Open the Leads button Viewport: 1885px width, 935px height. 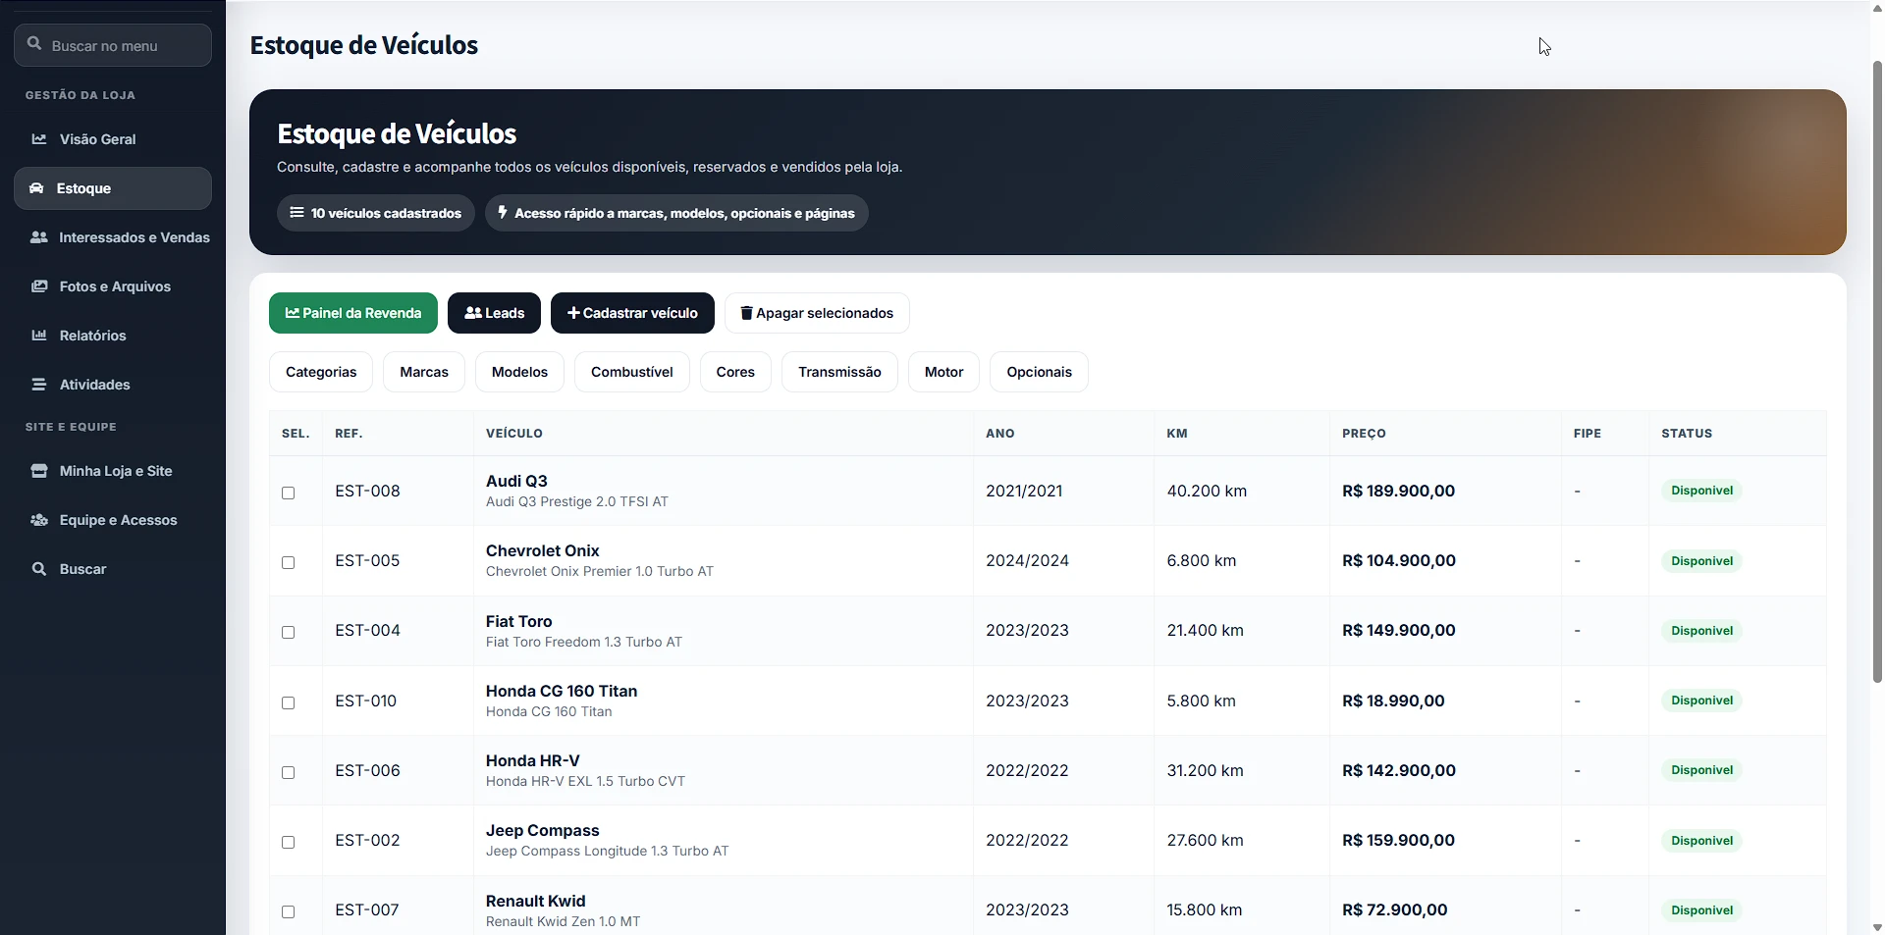[494, 313]
